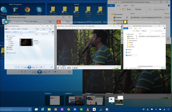Open the Stream dropdown in Media Player
172x112 pixels.
click(x=16, y=32)
